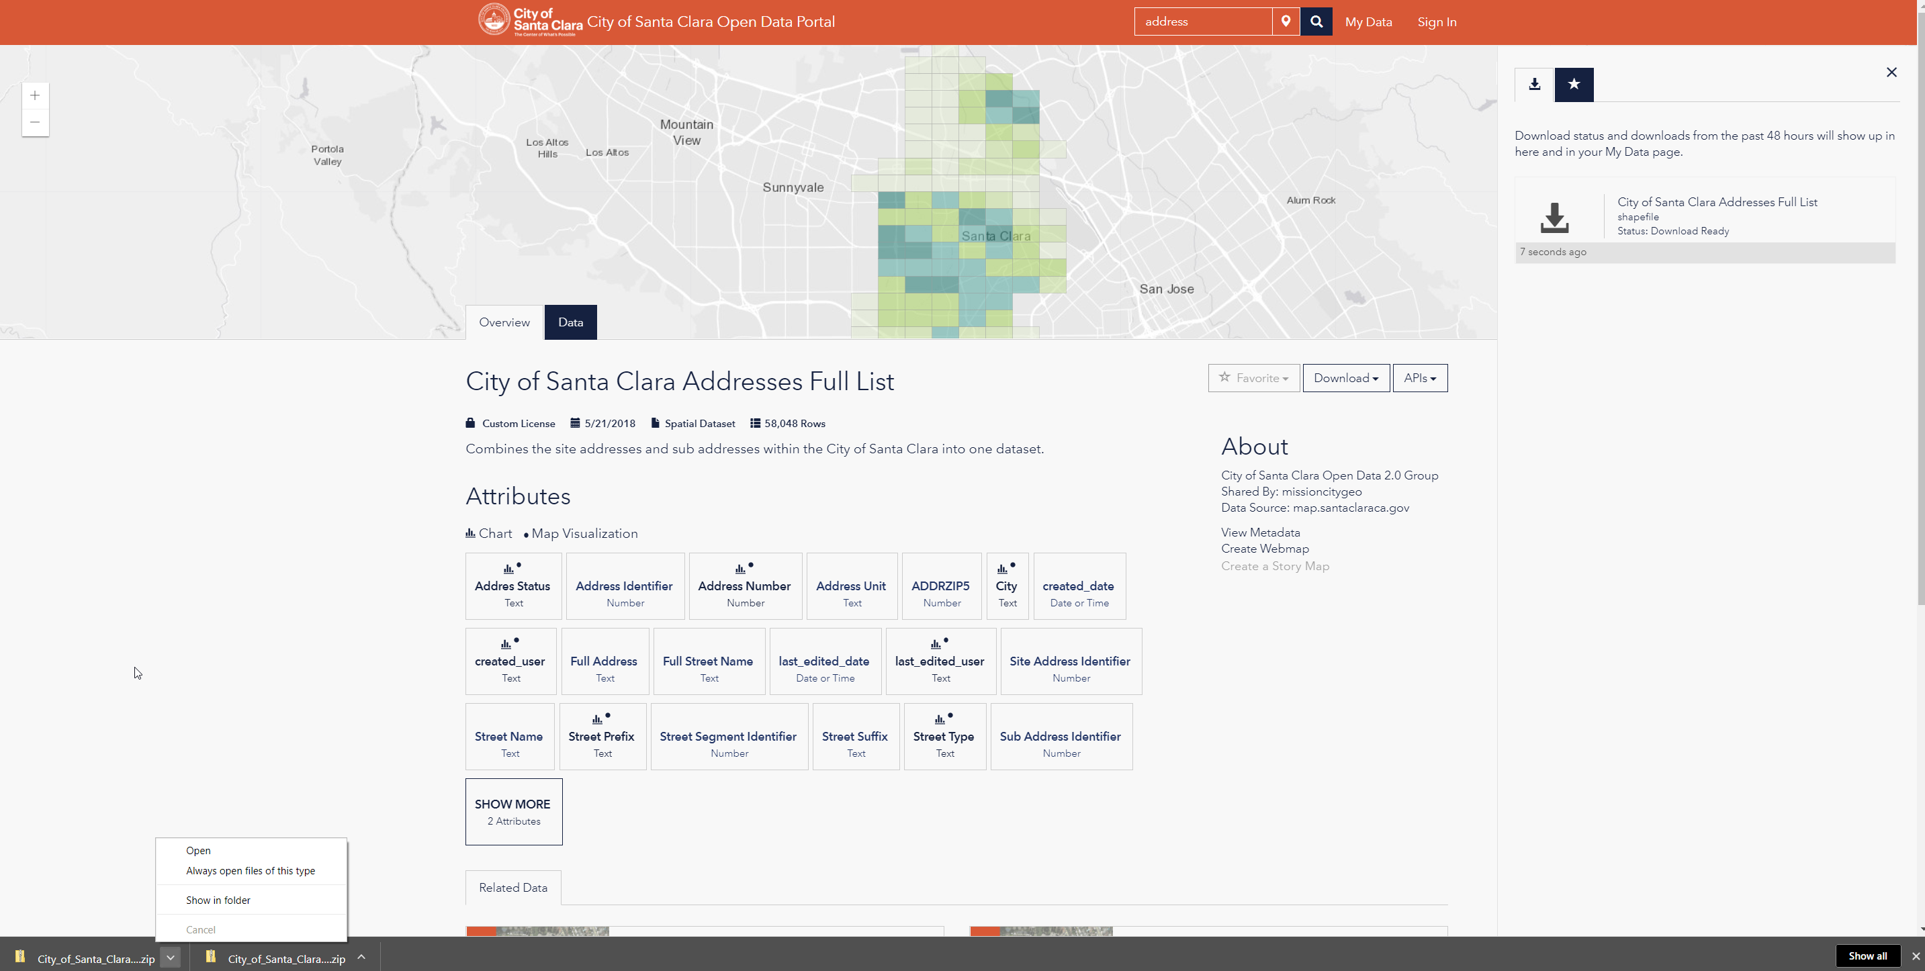The image size is (1925, 971).
Task: Click the address search input field
Action: 1203,21
